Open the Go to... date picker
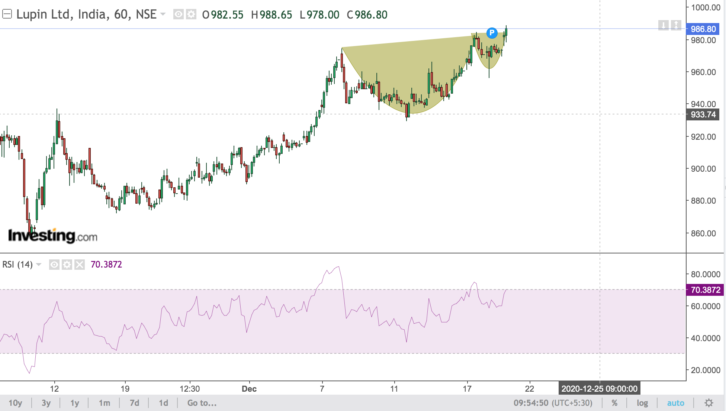This screenshot has width=726, height=411. click(x=202, y=403)
